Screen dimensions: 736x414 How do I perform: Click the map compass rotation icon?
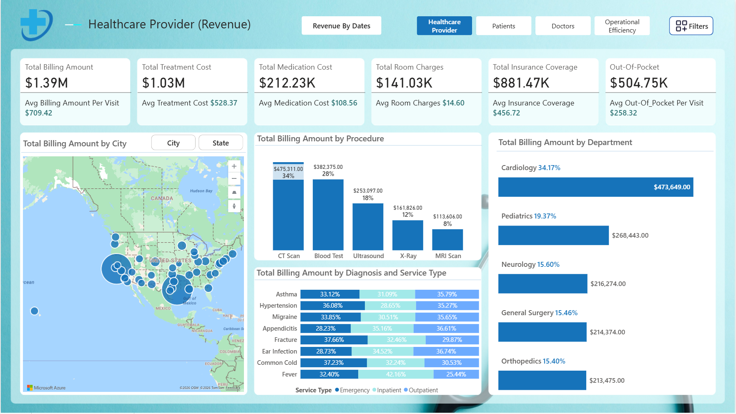234,206
